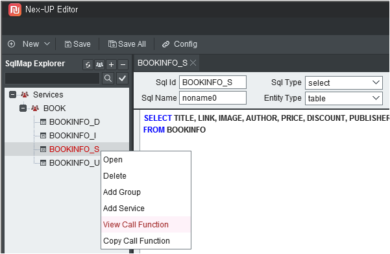Screen dimensions: 390x254
Task: Click the refresh icon in SqlMap Explorer
Action: click(88, 65)
